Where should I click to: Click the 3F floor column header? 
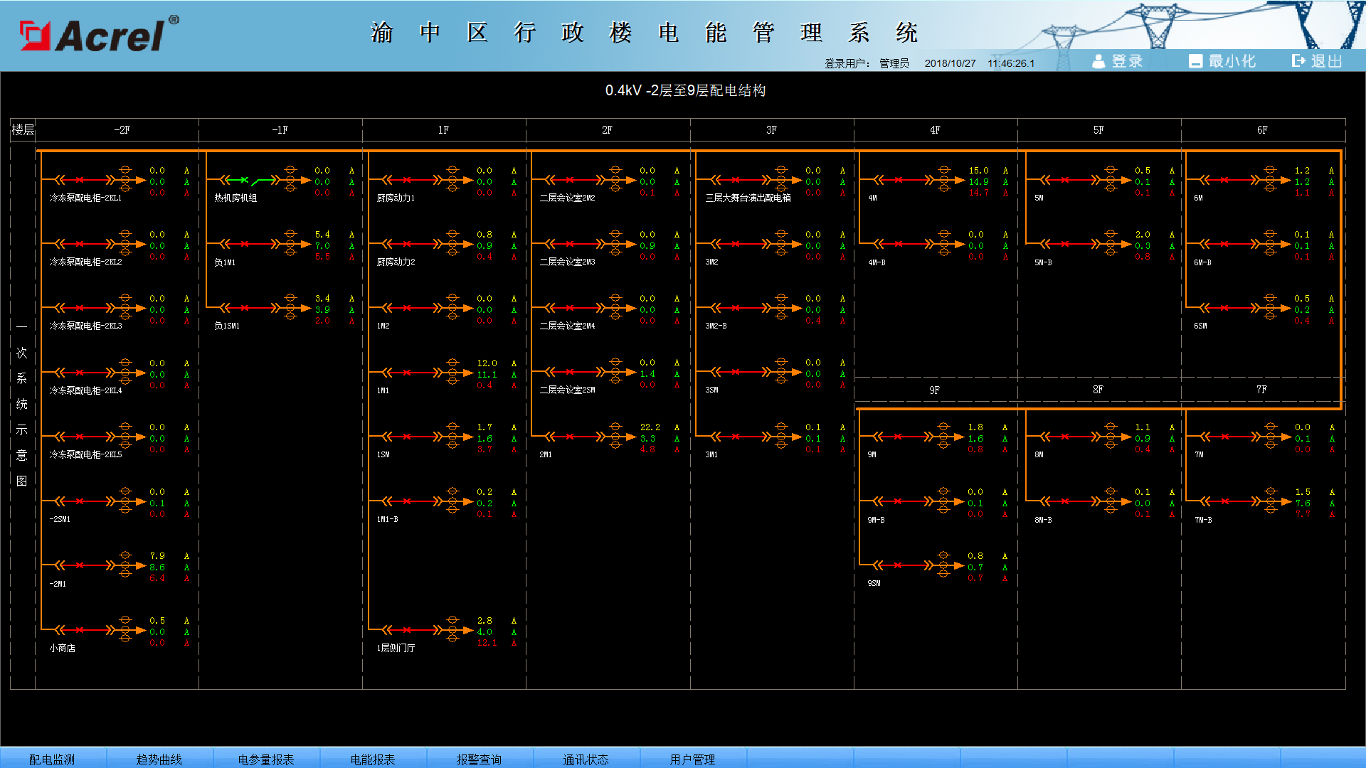pos(771,130)
